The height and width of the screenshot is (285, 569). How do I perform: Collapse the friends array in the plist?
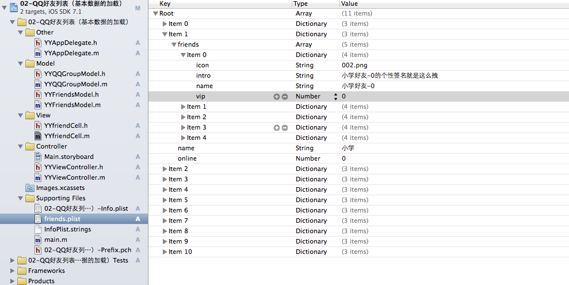[174, 44]
